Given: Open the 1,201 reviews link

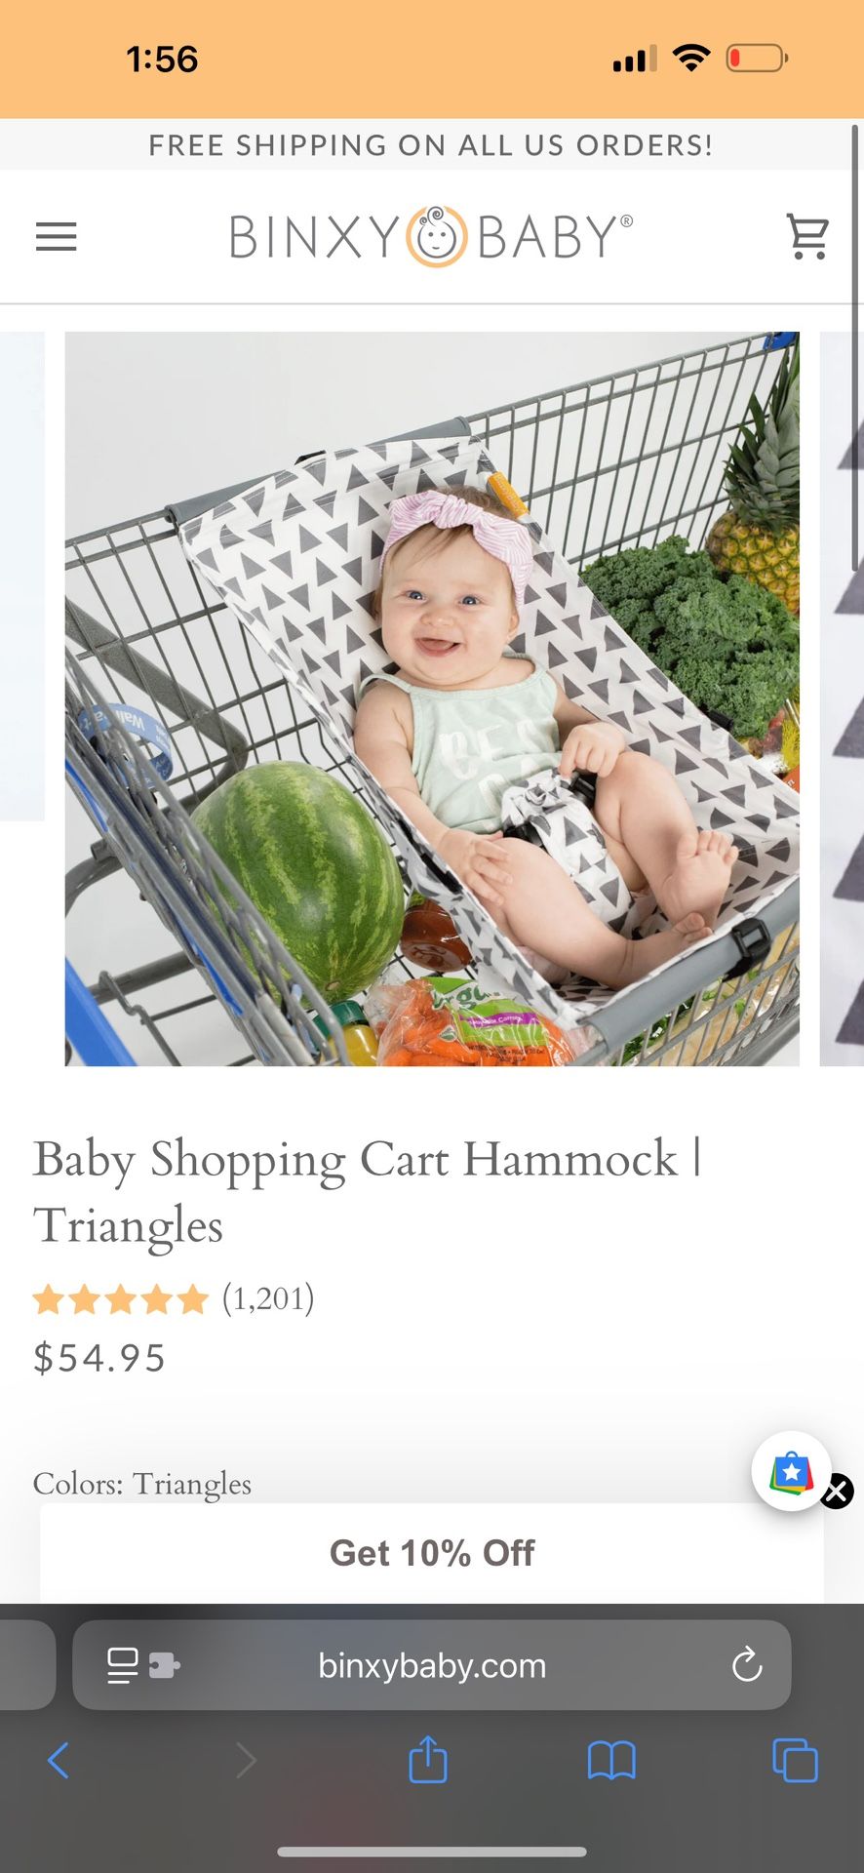Looking at the screenshot, I should pos(268,1298).
